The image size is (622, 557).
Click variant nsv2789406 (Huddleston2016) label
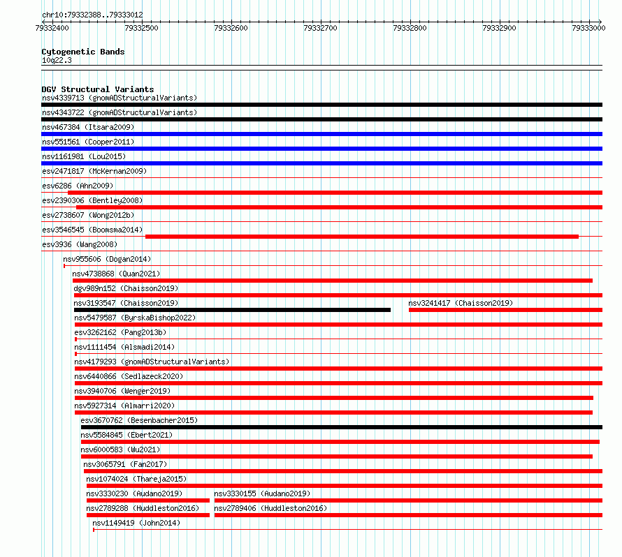(x=270, y=508)
